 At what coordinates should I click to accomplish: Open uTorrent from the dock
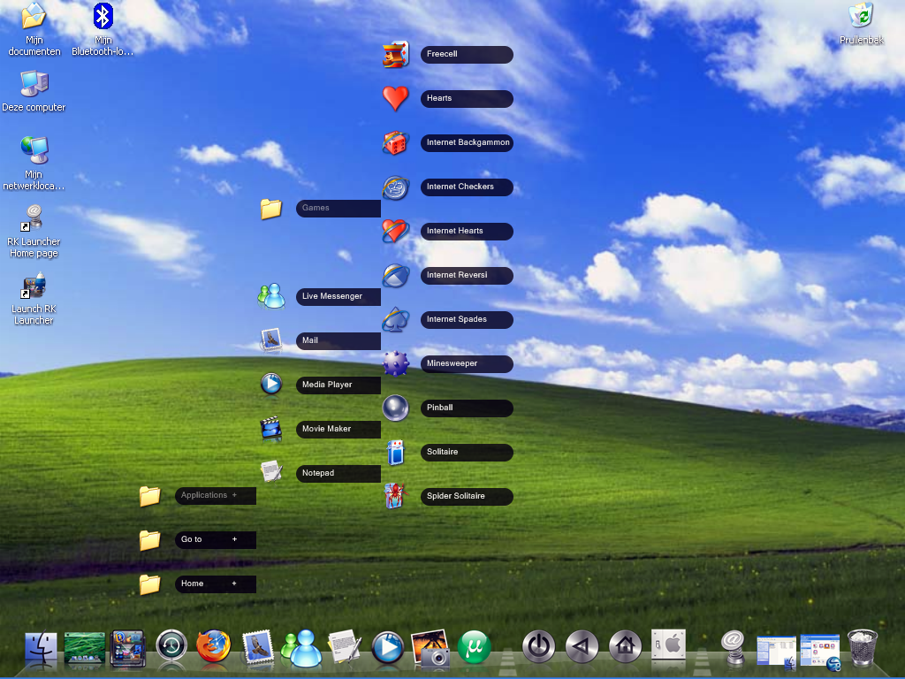475,648
